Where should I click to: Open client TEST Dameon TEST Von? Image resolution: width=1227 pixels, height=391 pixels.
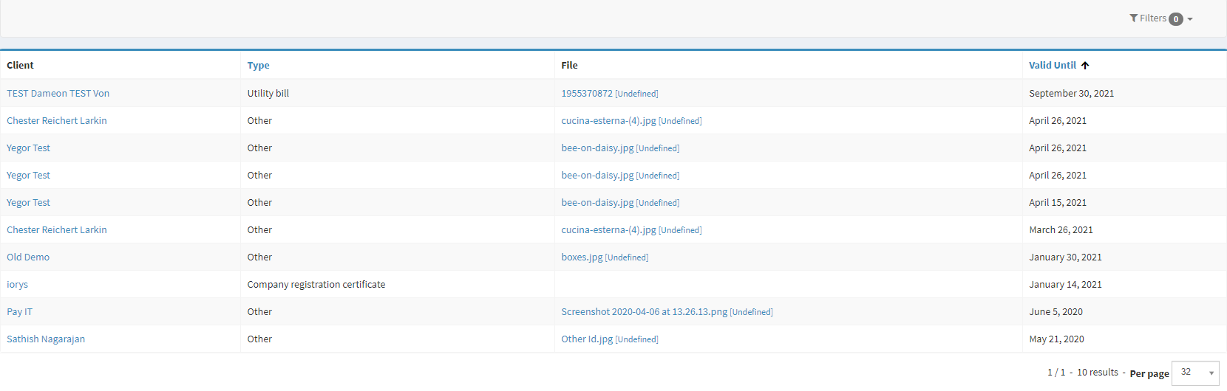coord(58,94)
